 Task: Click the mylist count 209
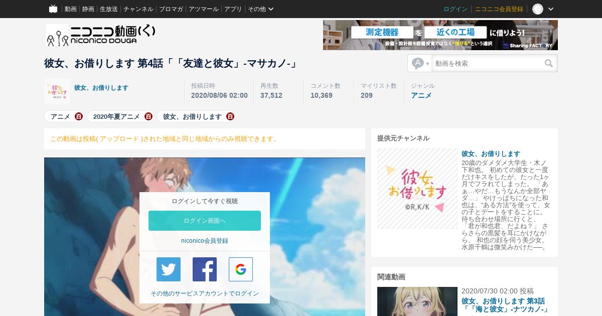(x=367, y=95)
